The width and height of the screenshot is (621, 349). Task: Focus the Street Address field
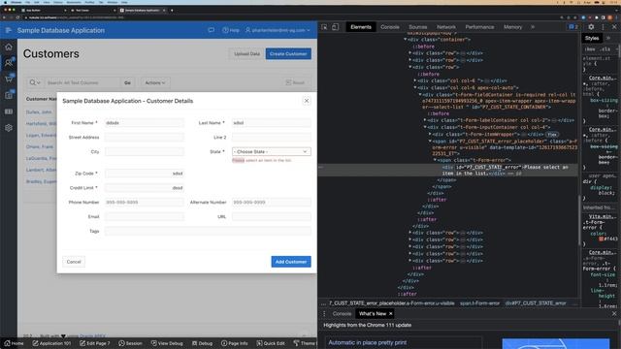click(x=145, y=138)
